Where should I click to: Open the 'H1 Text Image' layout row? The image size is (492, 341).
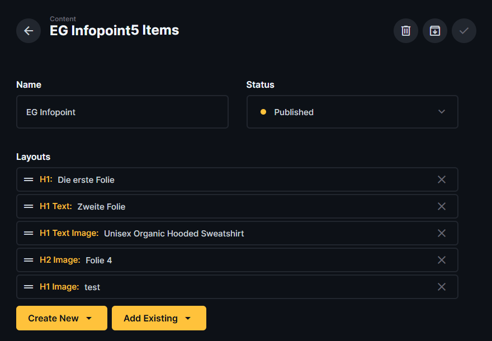(x=173, y=233)
